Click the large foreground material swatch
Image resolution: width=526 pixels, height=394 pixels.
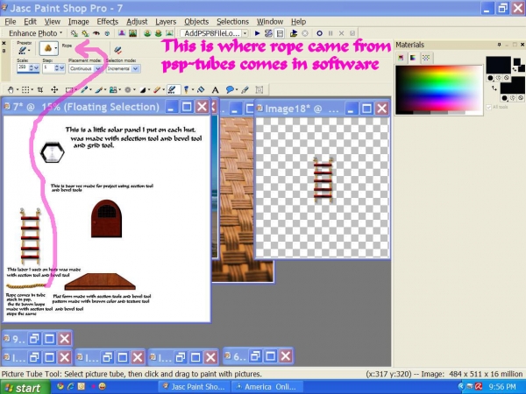click(x=499, y=66)
